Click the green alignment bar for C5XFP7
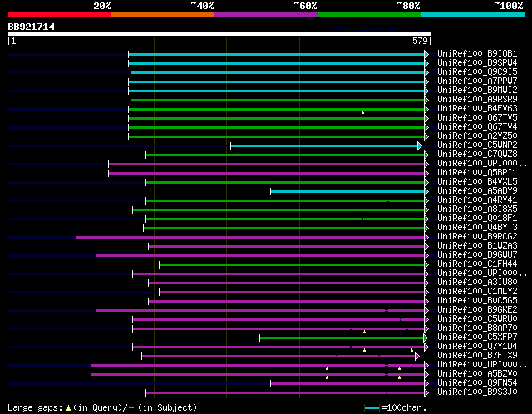Screen dimensions: 532x414 [342, 338]
